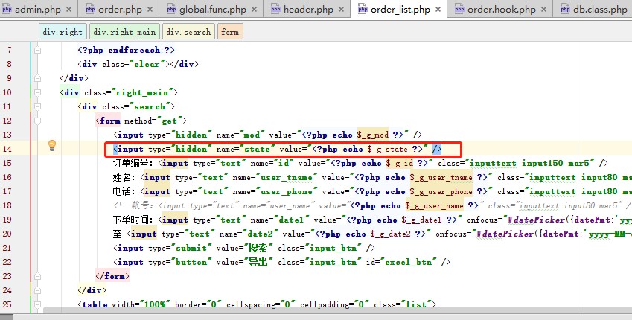632x320 pixels.
Task: Click line number 22 in gutter
Action: pos(7,262)
